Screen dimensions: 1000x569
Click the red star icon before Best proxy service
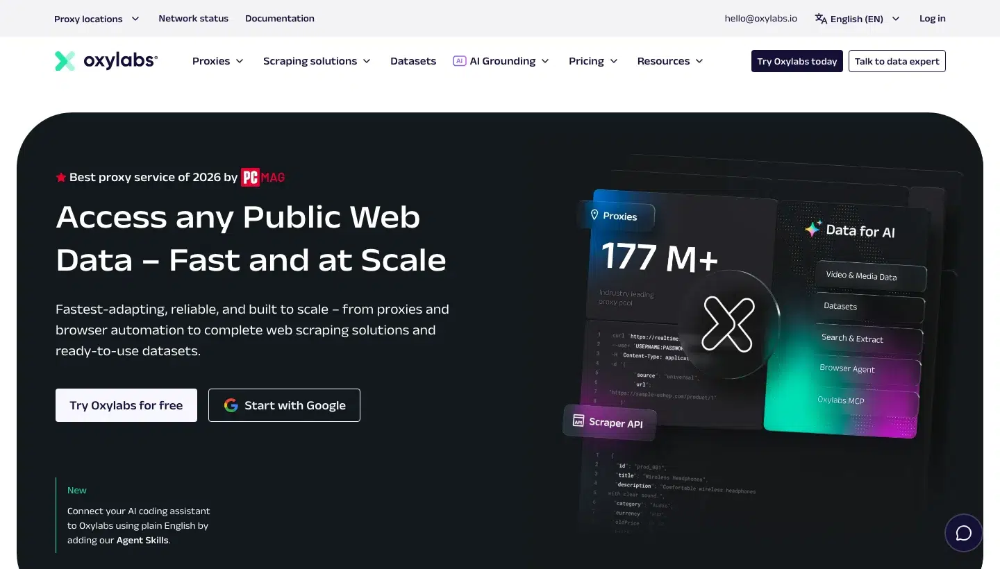click(61, 178)
